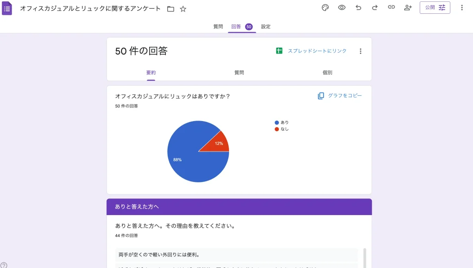This screenshot has width=473, height=268.
Task: Open the responses section three-dot menu
Action: pyautogui.click(x=361, y=51)
